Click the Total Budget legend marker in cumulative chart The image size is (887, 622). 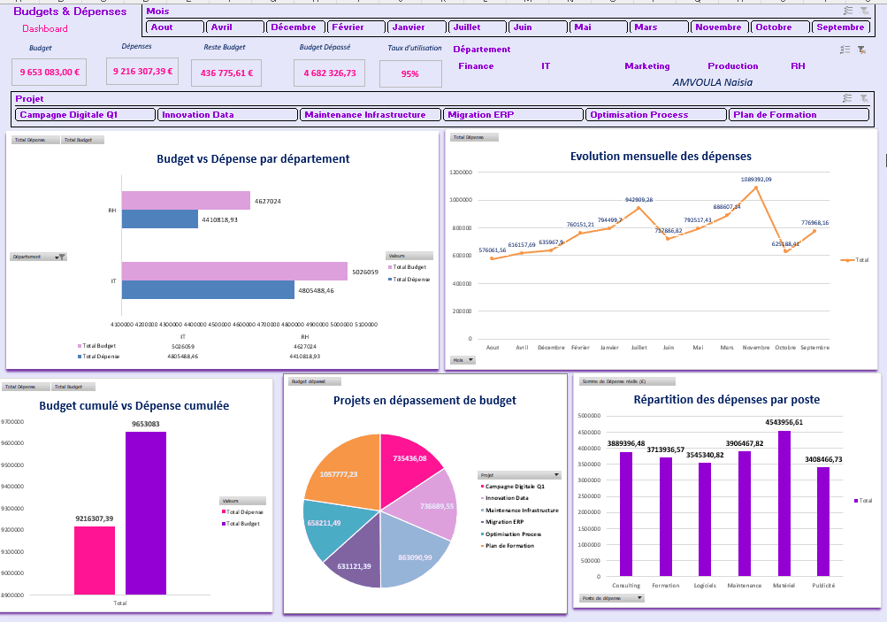click(223, 524)
